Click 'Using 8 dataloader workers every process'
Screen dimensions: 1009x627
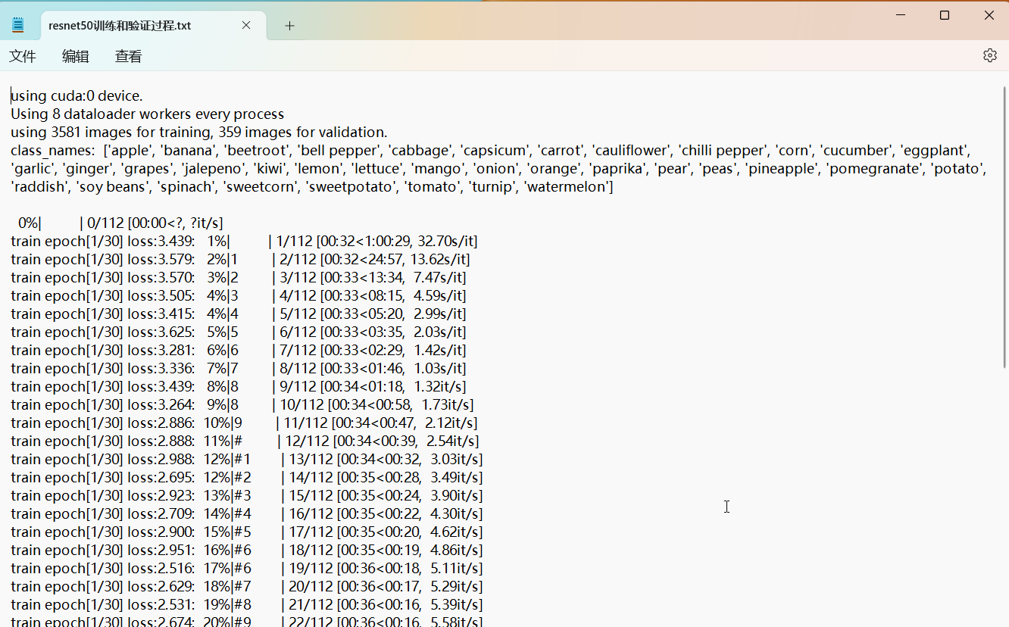(x=148, y=114)
